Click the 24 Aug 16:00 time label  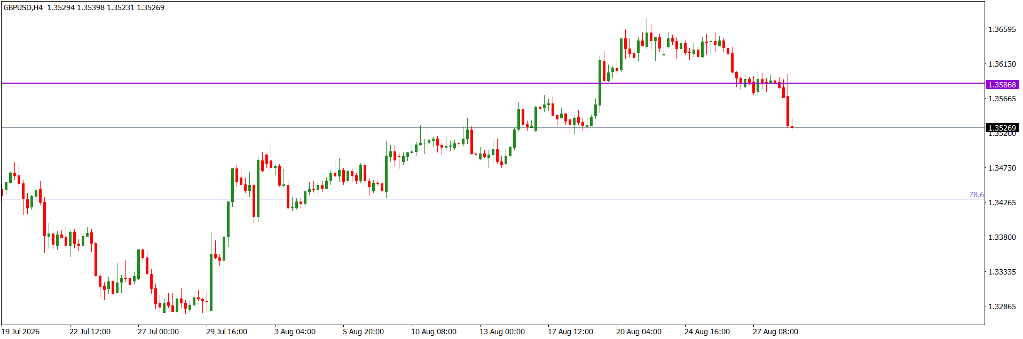point(707,332)
